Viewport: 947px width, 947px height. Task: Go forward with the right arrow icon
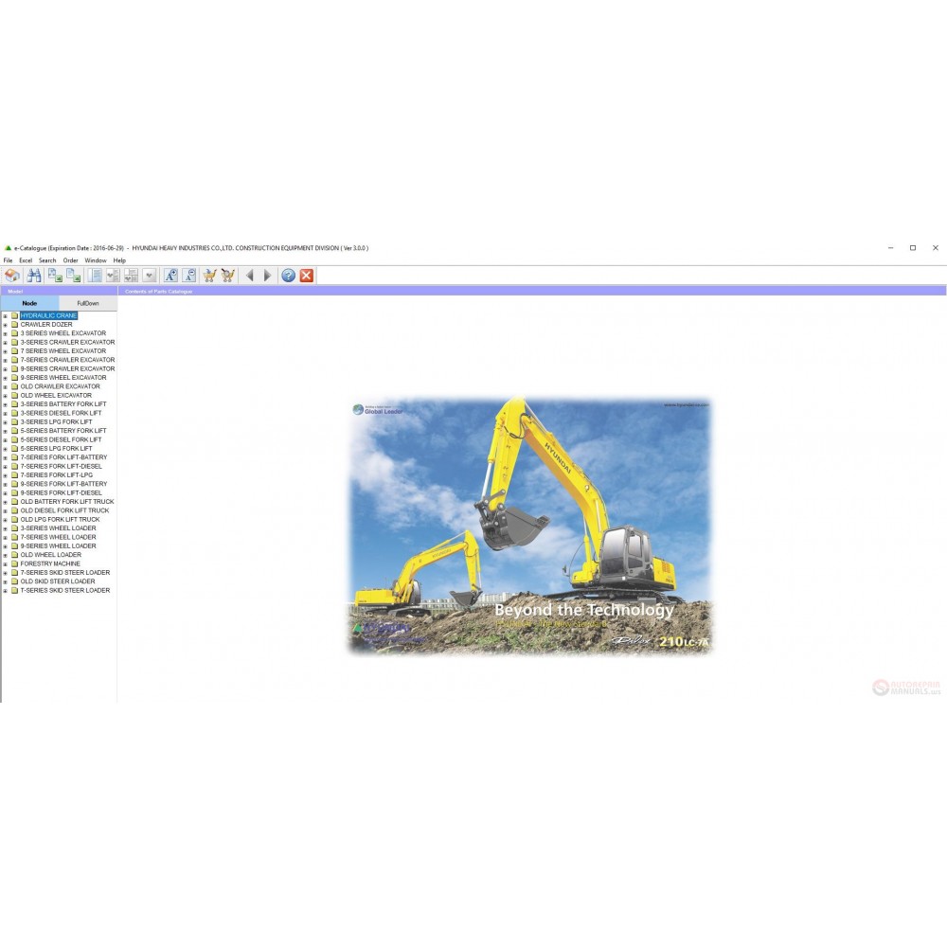point(268,276)
